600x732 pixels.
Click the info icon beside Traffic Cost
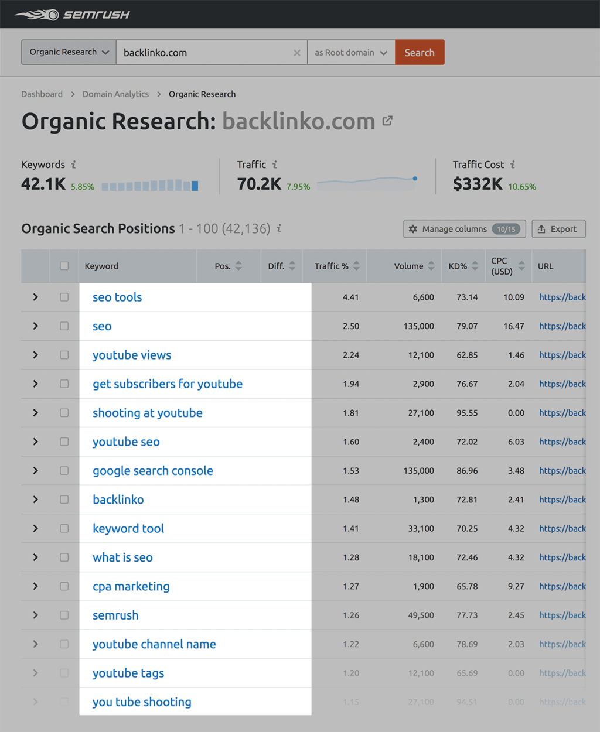(x=513, y=165)
